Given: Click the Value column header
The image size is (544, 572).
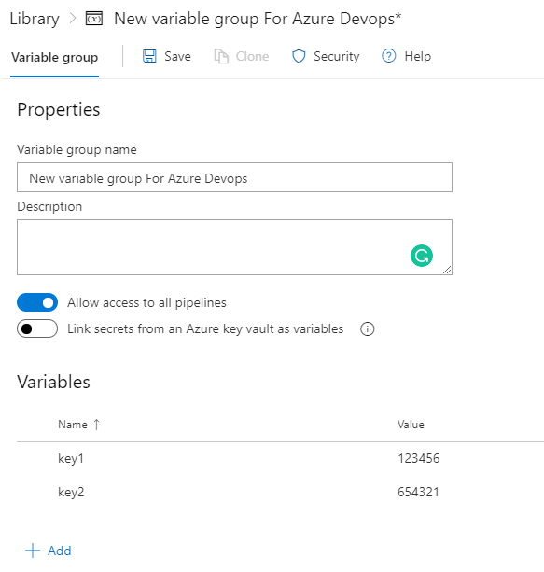Looking at the screenshot, I should coord(411,425).
